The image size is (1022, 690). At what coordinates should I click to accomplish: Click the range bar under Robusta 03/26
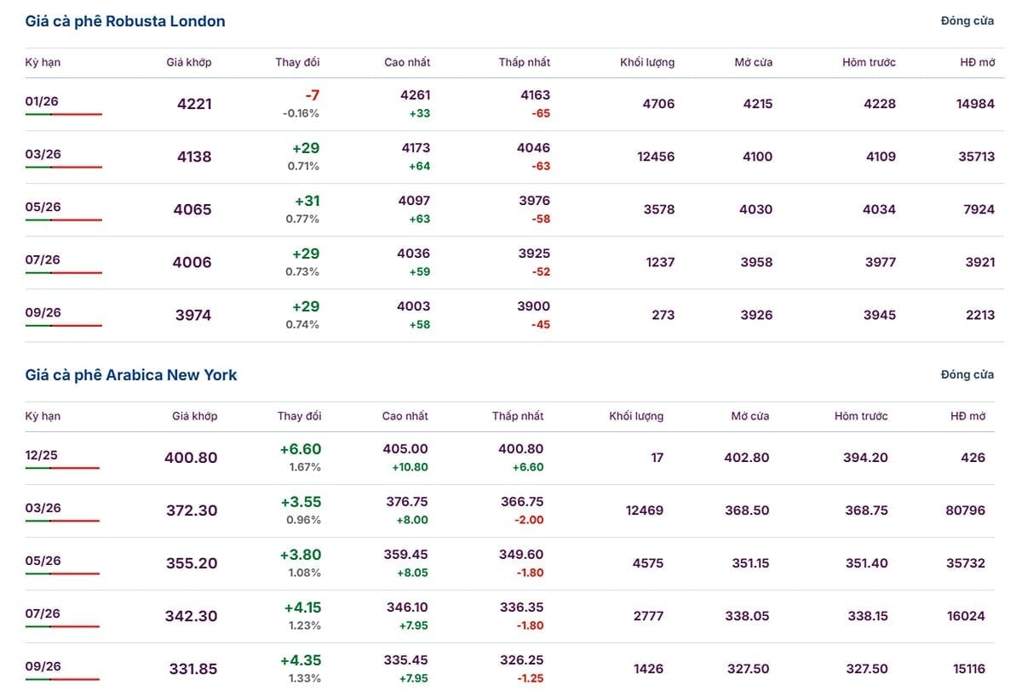pos(64,167)
